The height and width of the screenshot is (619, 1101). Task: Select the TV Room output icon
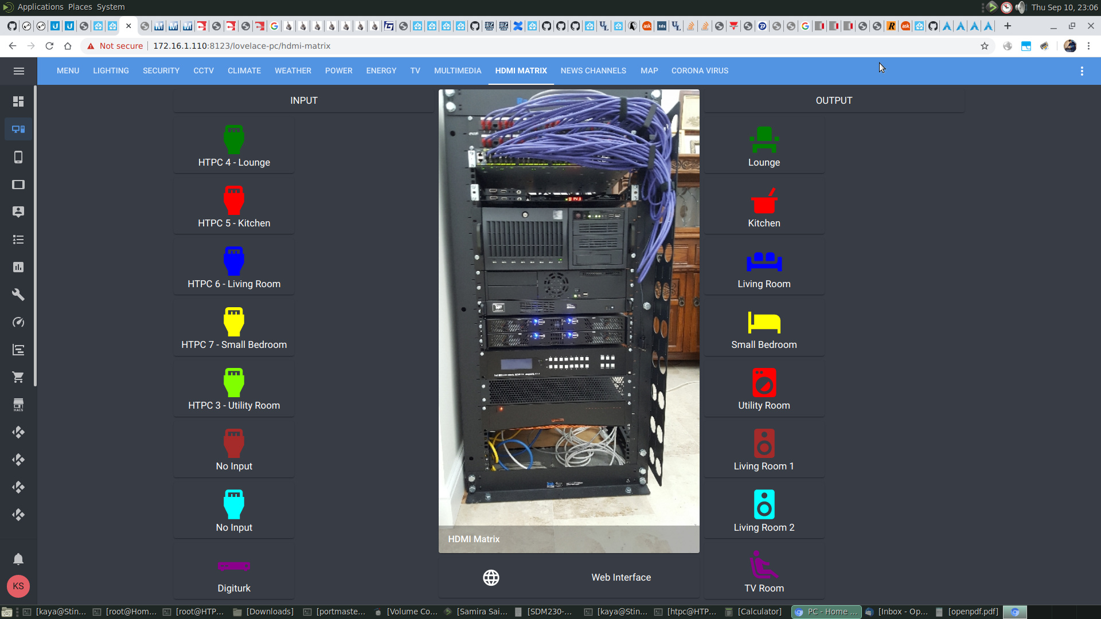tap(764, 565)
